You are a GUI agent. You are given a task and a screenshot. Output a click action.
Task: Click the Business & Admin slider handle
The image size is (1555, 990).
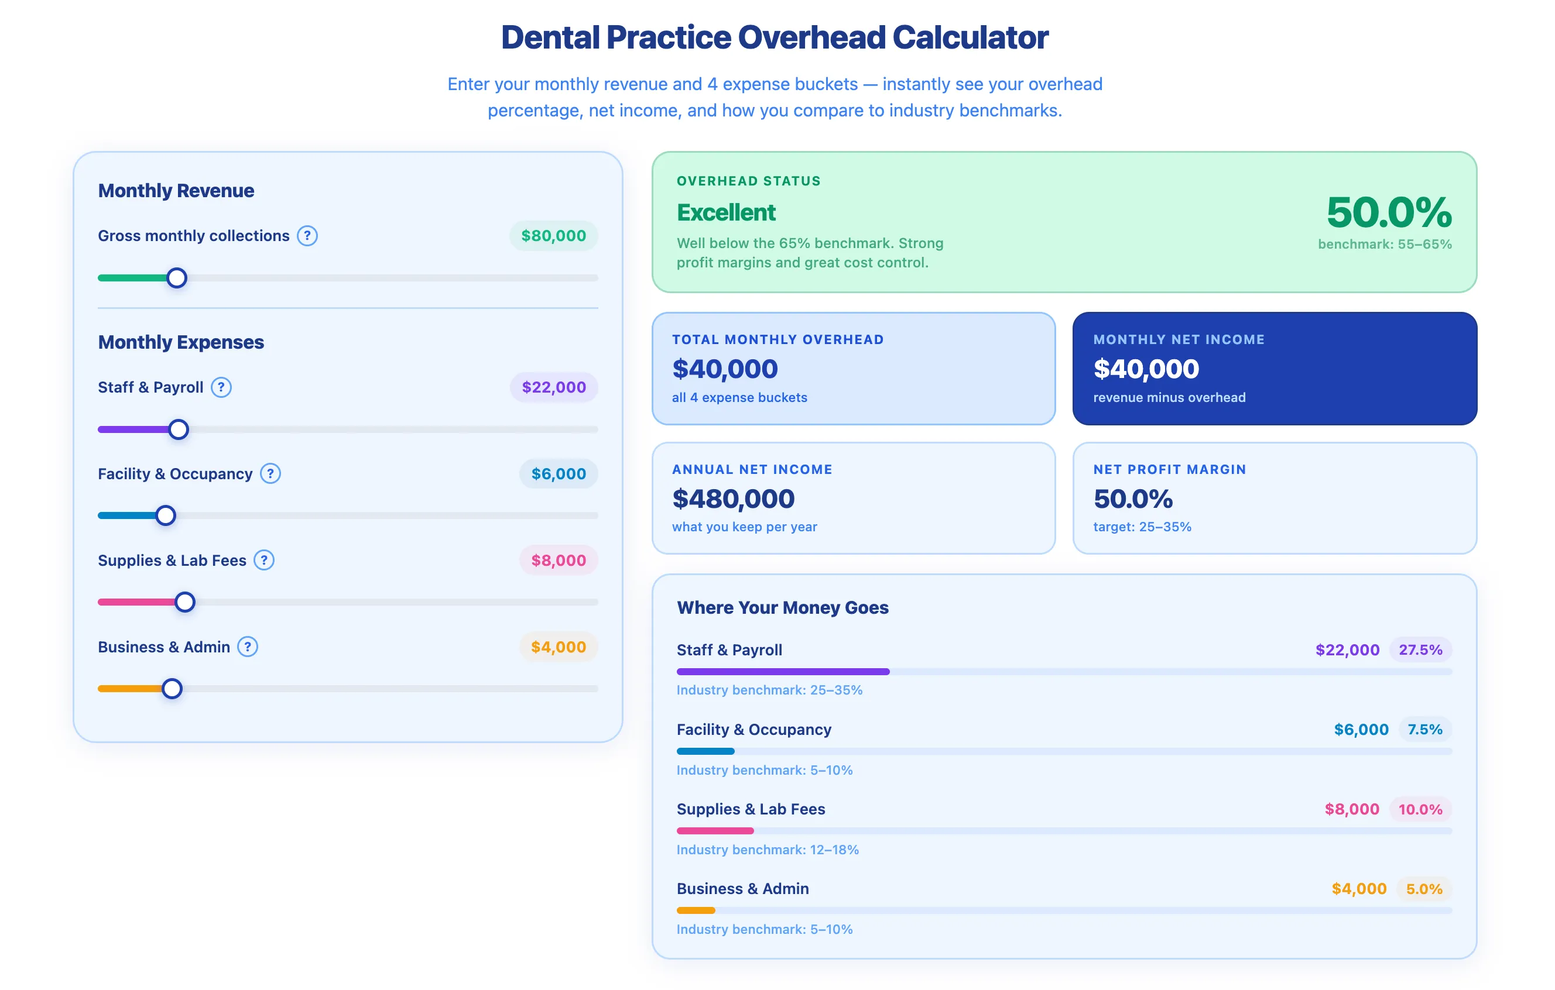coord(172,689)
